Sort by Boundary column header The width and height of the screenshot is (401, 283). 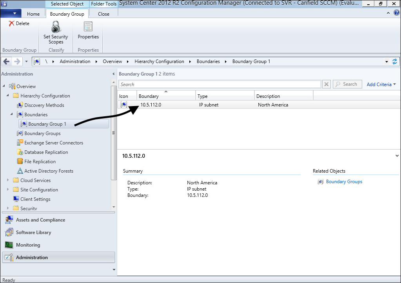pyautogui.click(x=166, y=96)
